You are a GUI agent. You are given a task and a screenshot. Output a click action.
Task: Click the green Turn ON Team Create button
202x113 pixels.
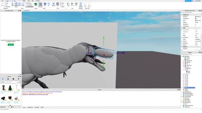pyautogui.click(x=11, y=45)
